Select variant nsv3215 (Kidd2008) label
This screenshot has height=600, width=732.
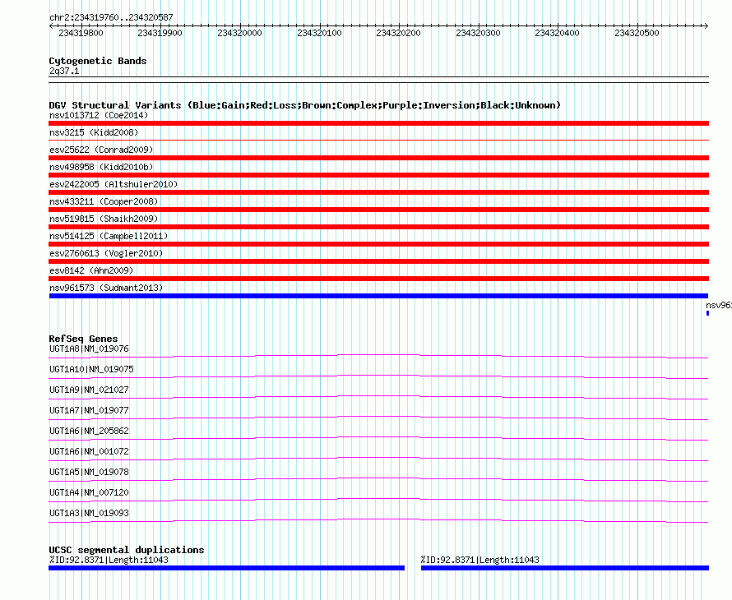pos(94,132)
